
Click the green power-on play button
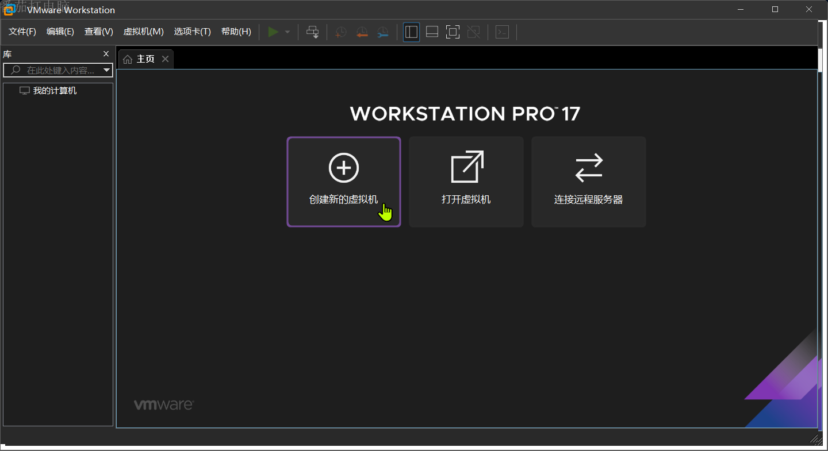[x=274, y=32]
